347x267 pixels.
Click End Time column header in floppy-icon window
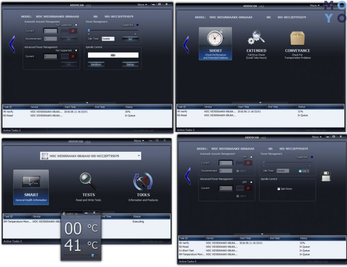pyautogui.click(x=284, y=238)
